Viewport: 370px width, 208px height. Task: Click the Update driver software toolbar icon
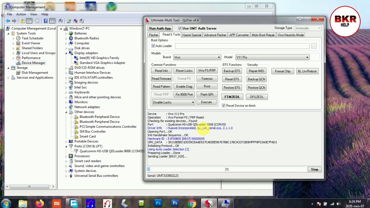(69, 21)
